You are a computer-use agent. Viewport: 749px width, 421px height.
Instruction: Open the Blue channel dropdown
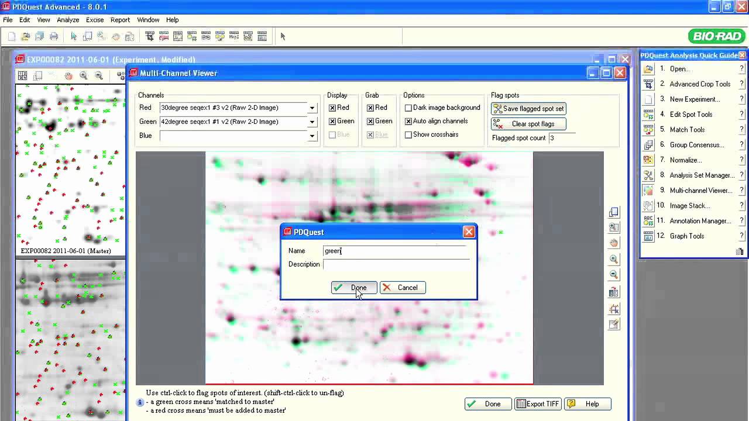pos(312,136)
